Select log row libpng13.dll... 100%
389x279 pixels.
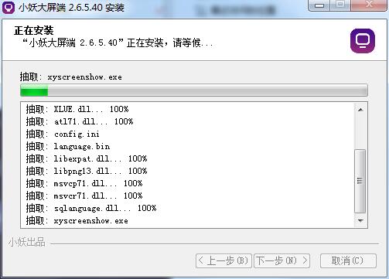coord(87,171)
